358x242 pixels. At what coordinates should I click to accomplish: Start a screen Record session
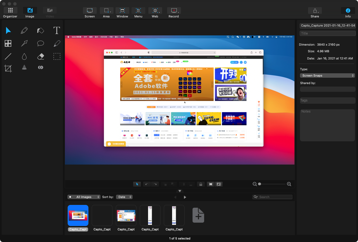coord(174,13)
